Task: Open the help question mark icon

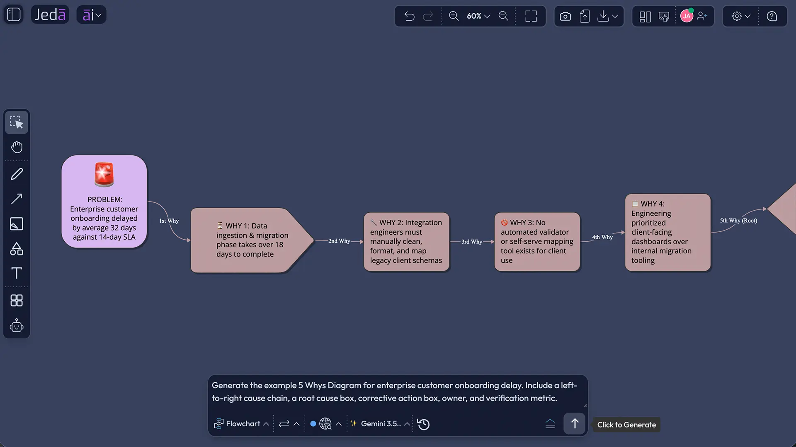Action: [772, 16]
